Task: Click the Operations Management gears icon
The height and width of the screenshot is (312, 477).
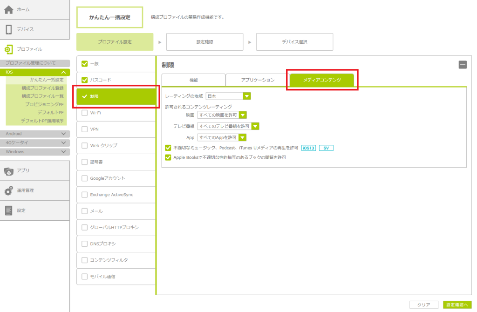Action: [9, 190]
